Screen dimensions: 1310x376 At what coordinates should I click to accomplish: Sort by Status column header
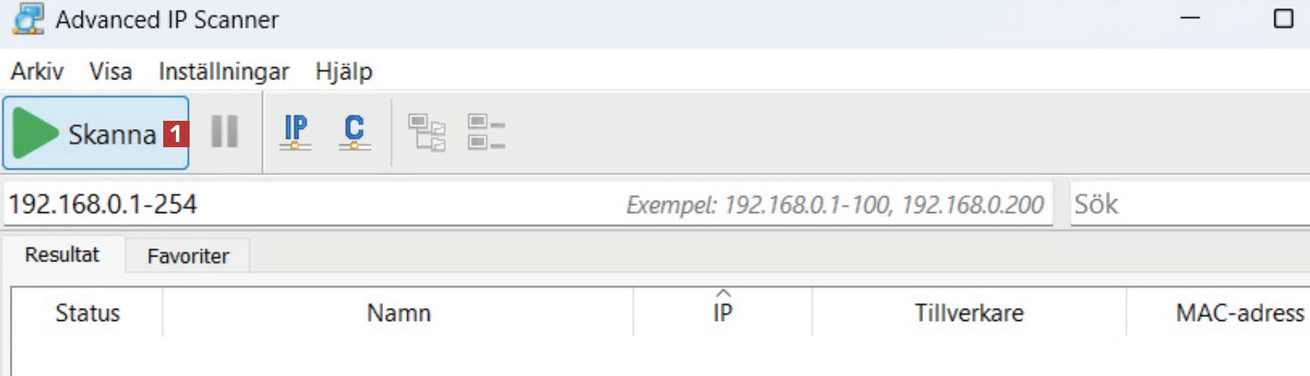click(x=88, y=313)
